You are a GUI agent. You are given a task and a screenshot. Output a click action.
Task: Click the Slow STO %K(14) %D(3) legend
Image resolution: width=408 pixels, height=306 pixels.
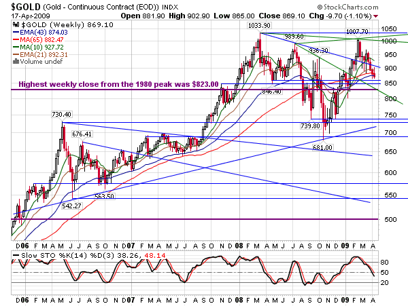(x=68, y=256)
